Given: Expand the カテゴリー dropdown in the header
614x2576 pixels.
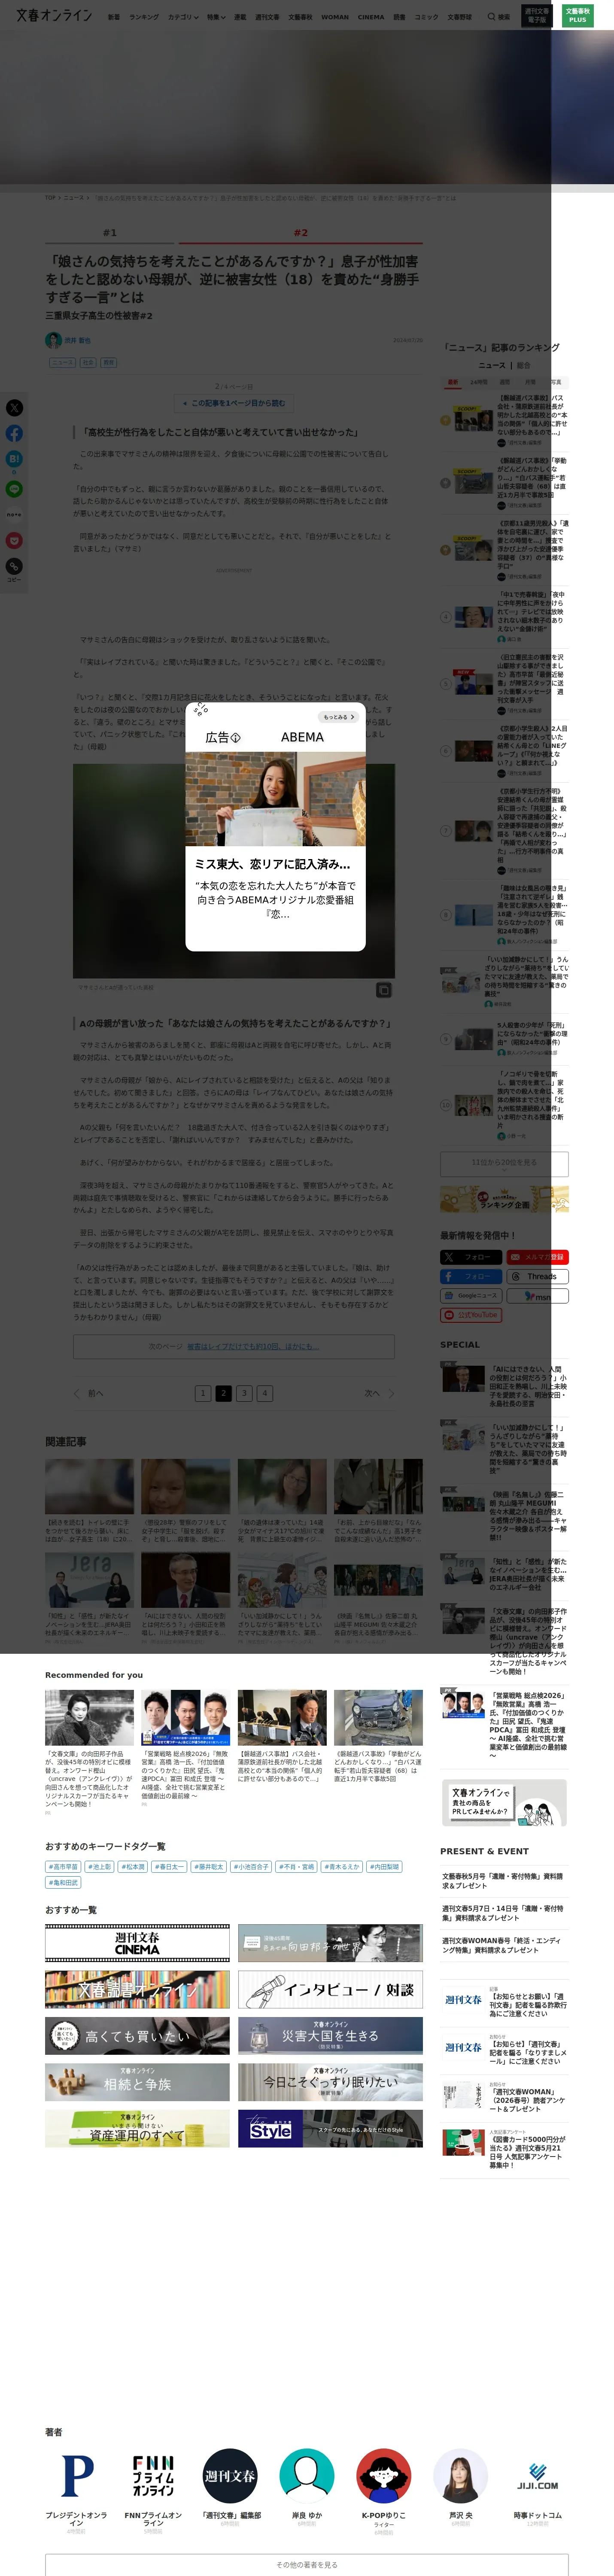Looking at the screenshot, I should (x=183, y=17).
